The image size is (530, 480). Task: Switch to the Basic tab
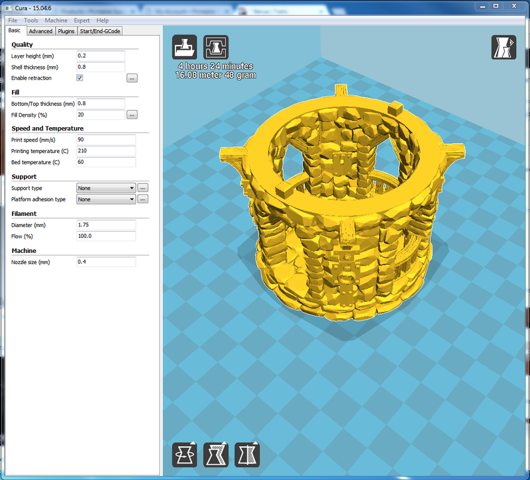pos(15,30)
